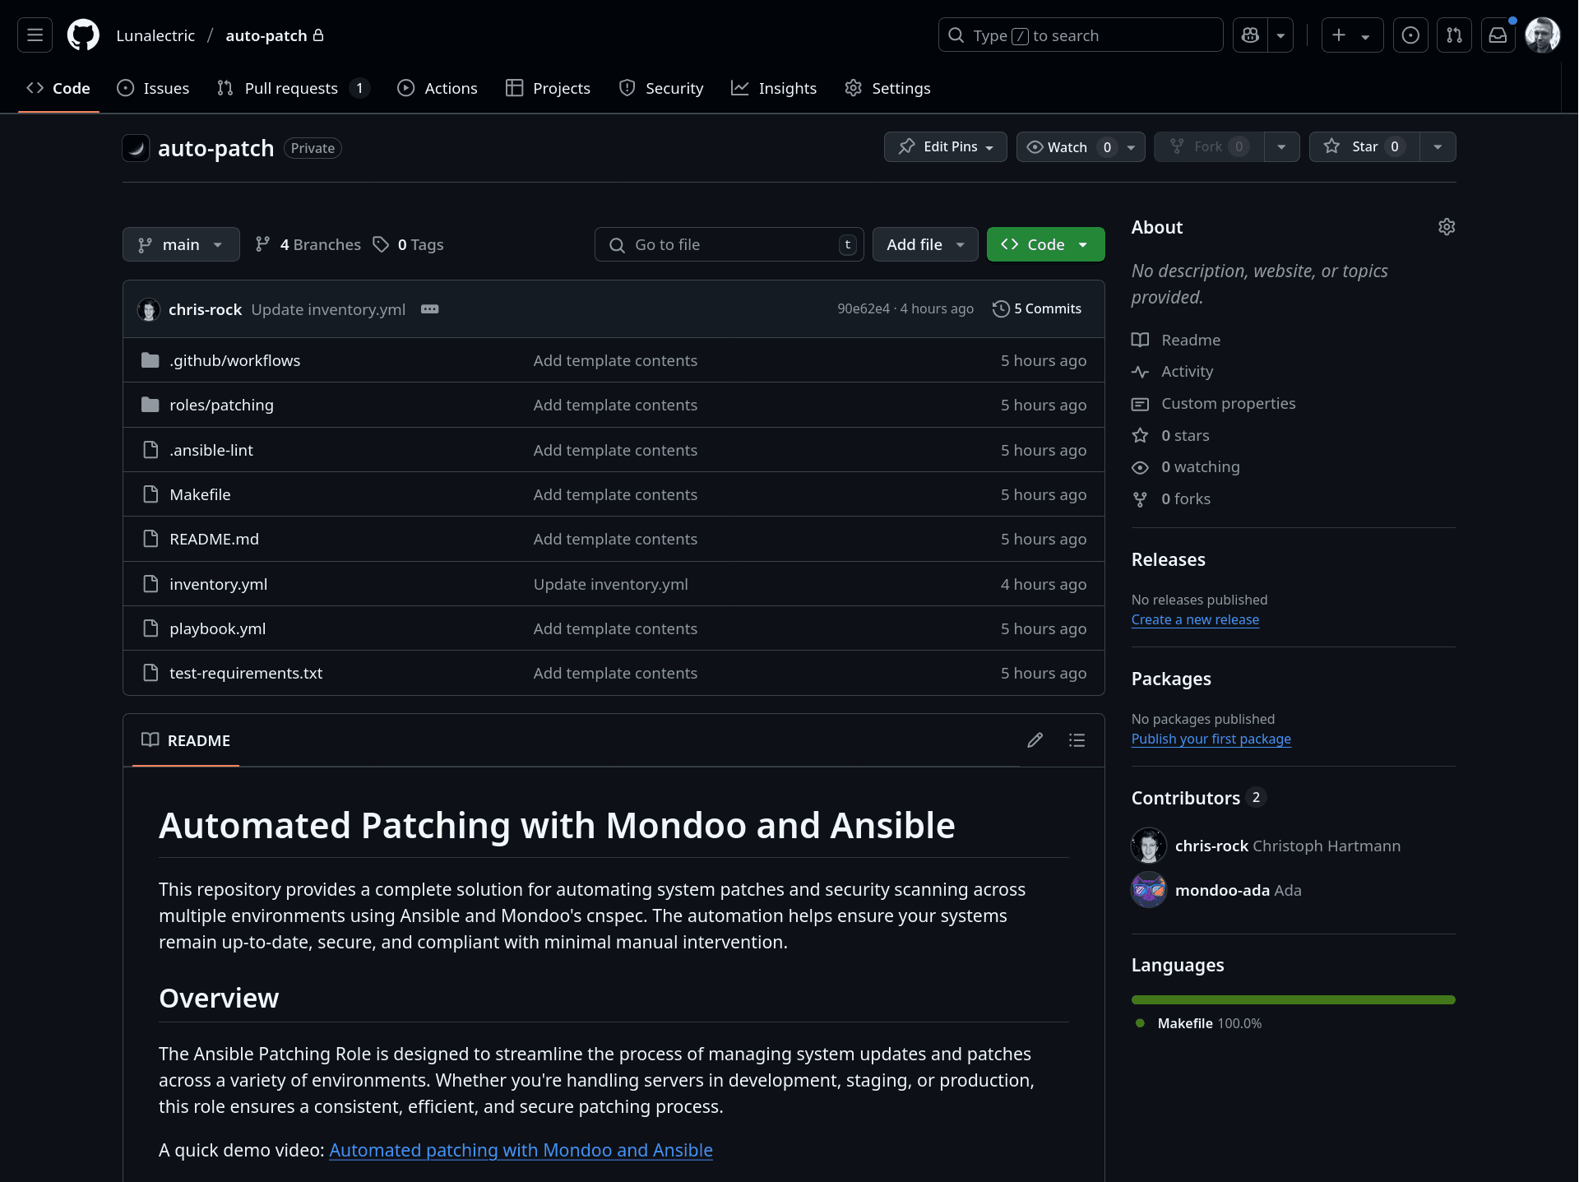Open the hamburger navigation menu
1579x1182 pixels.
[x=35, y=35]
